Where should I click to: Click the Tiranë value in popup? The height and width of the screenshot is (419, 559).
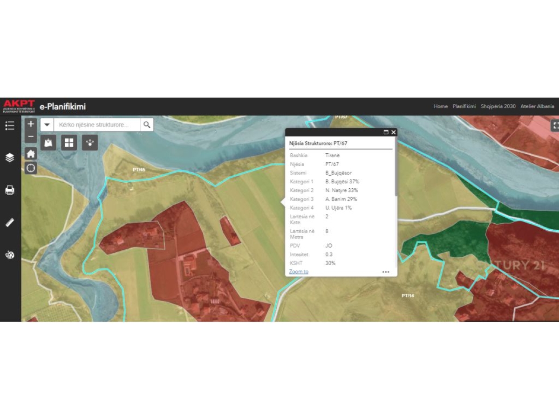[333, 155]
